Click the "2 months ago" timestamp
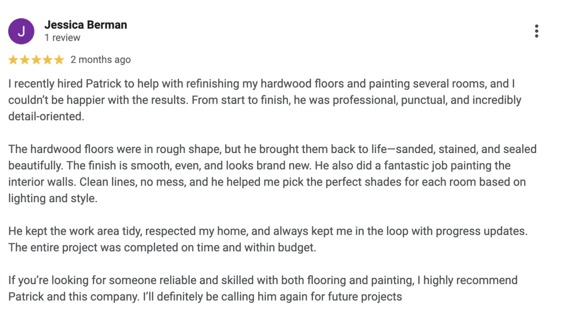 (101, 60)
